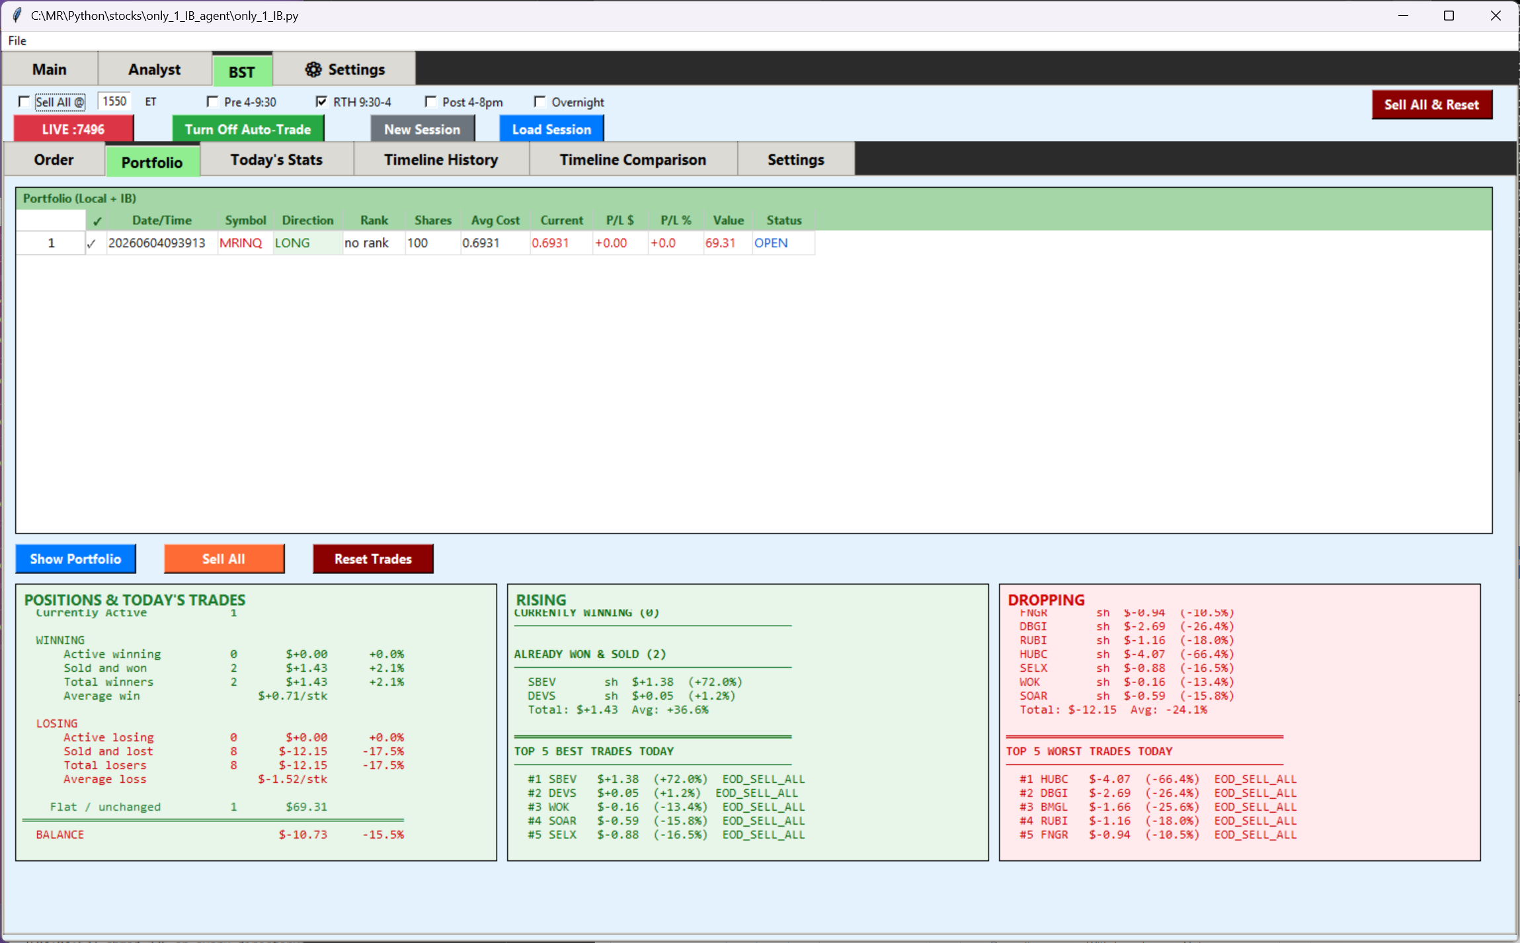
Task: Open the inner Settings sub-tab
Action: point(795,160)
